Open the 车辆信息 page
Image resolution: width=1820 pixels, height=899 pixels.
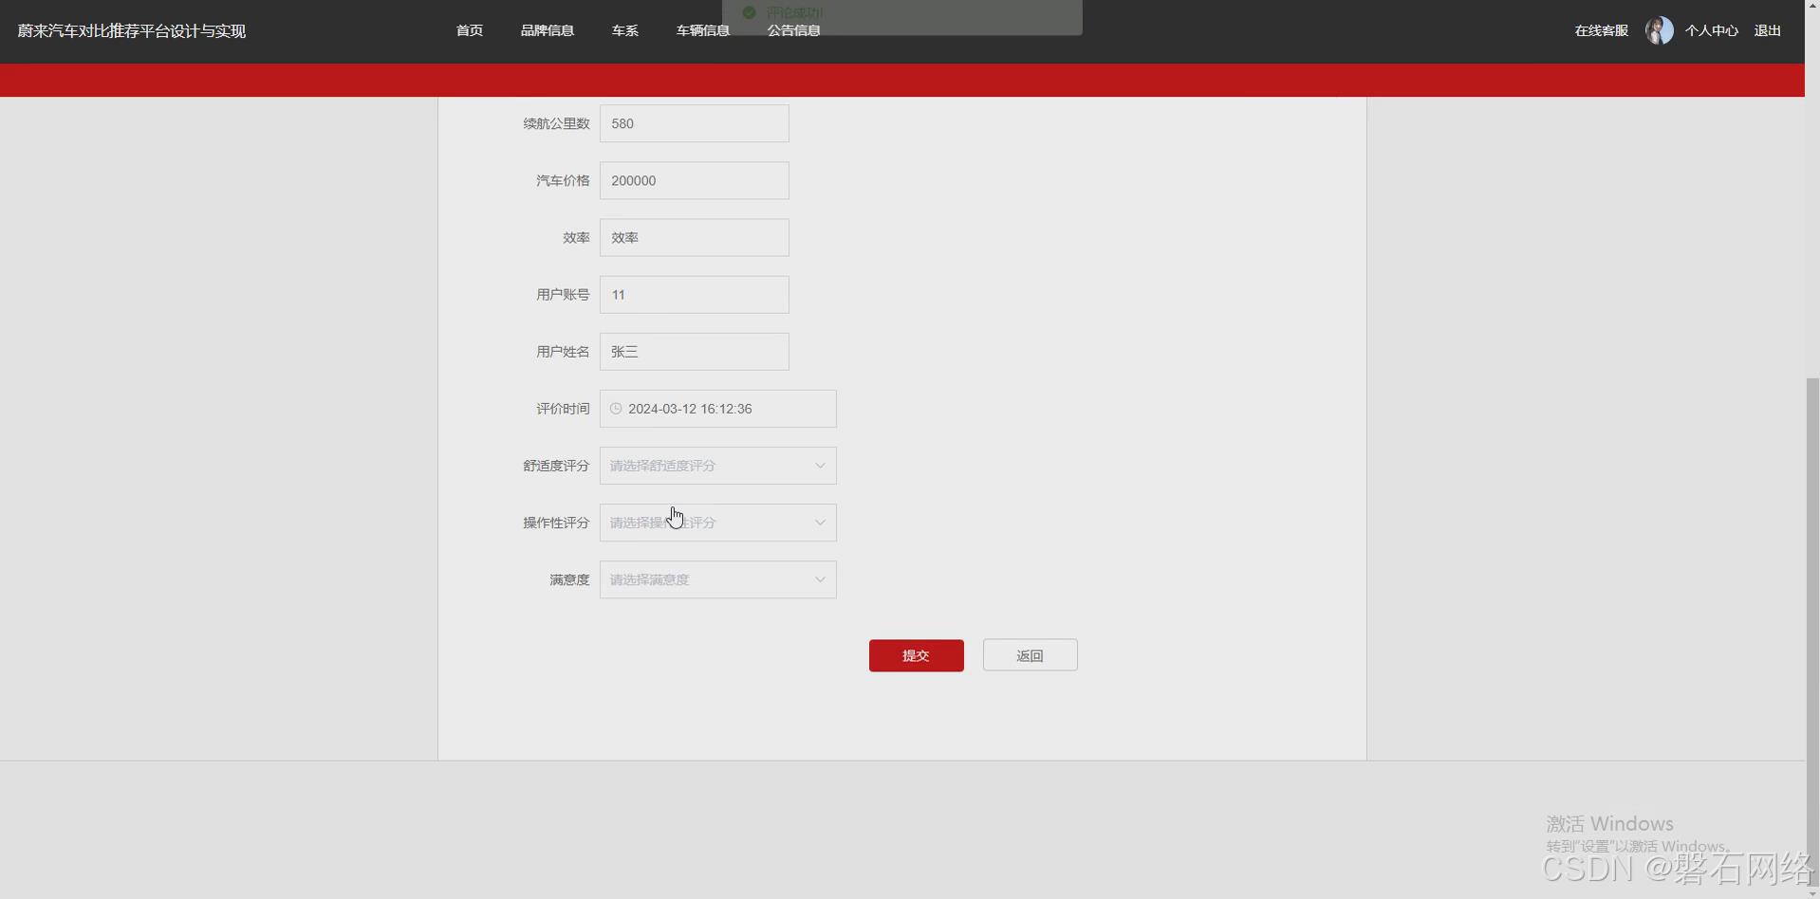(x=702, y=29)
